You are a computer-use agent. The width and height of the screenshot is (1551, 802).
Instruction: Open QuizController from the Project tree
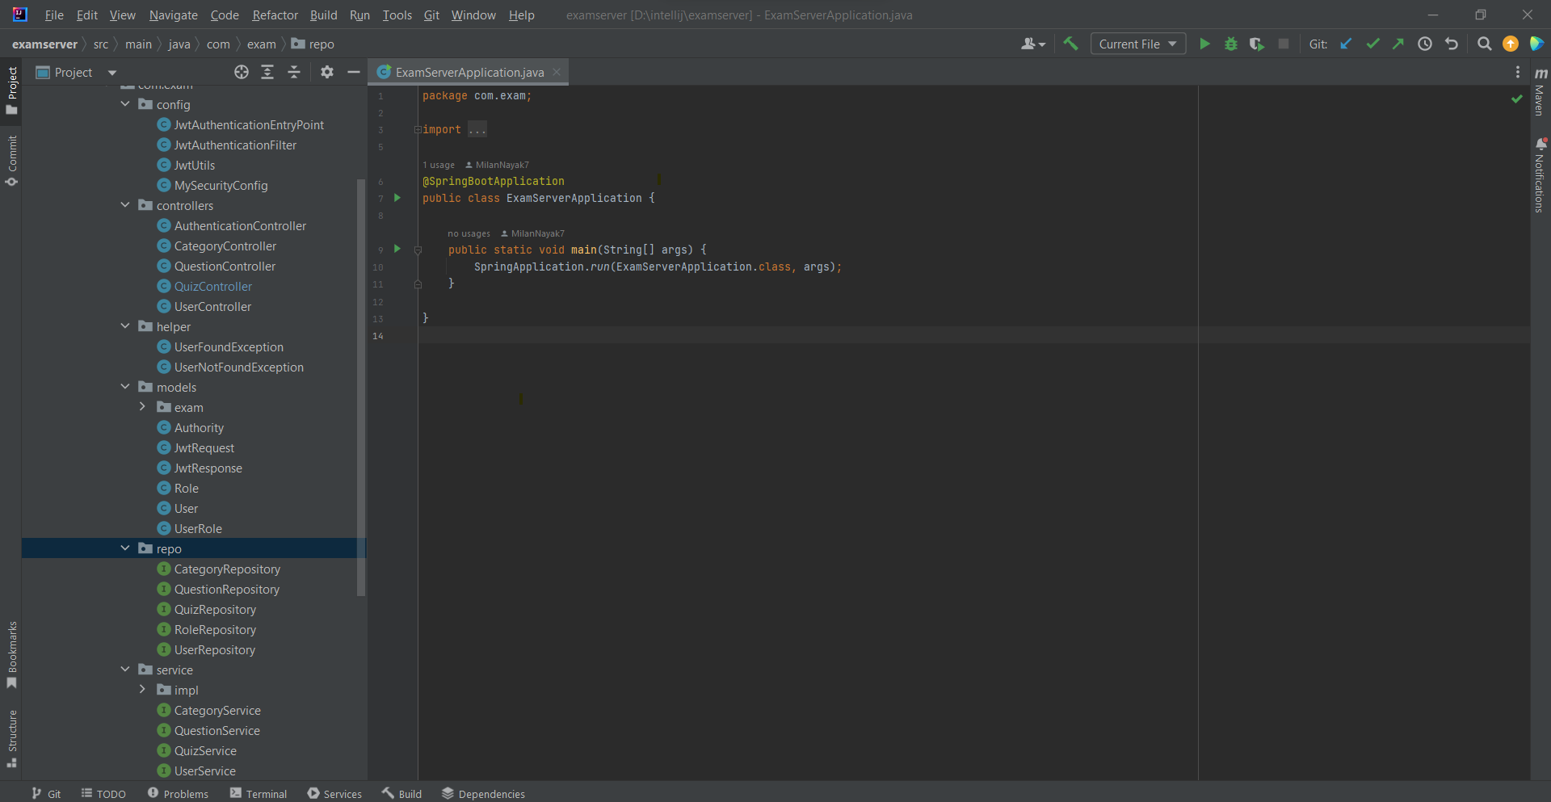[x=212, y=286]
